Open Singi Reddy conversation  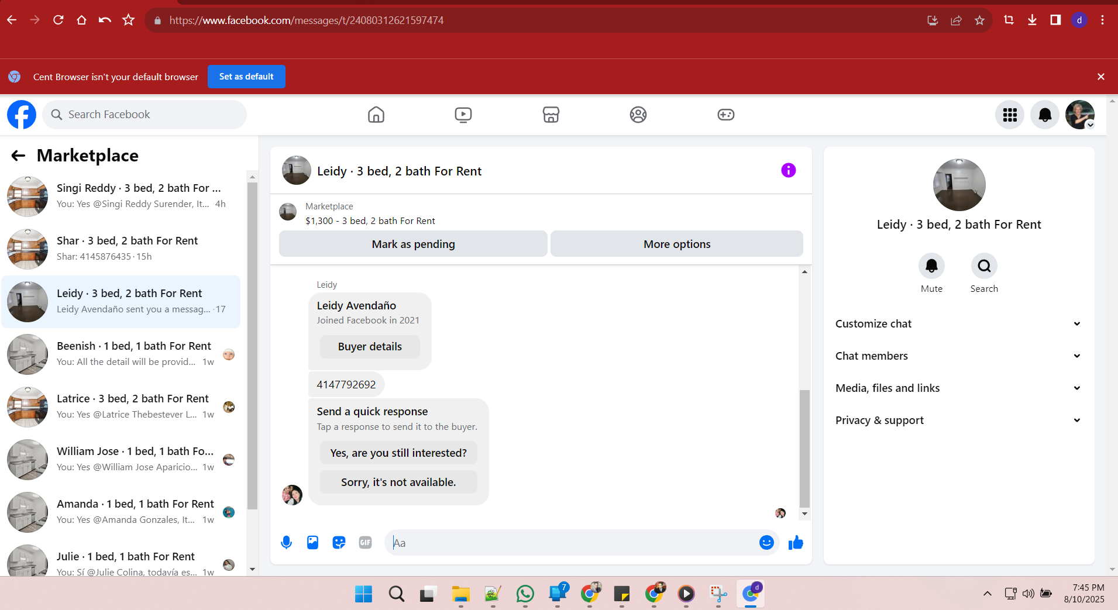click(121, 197)
